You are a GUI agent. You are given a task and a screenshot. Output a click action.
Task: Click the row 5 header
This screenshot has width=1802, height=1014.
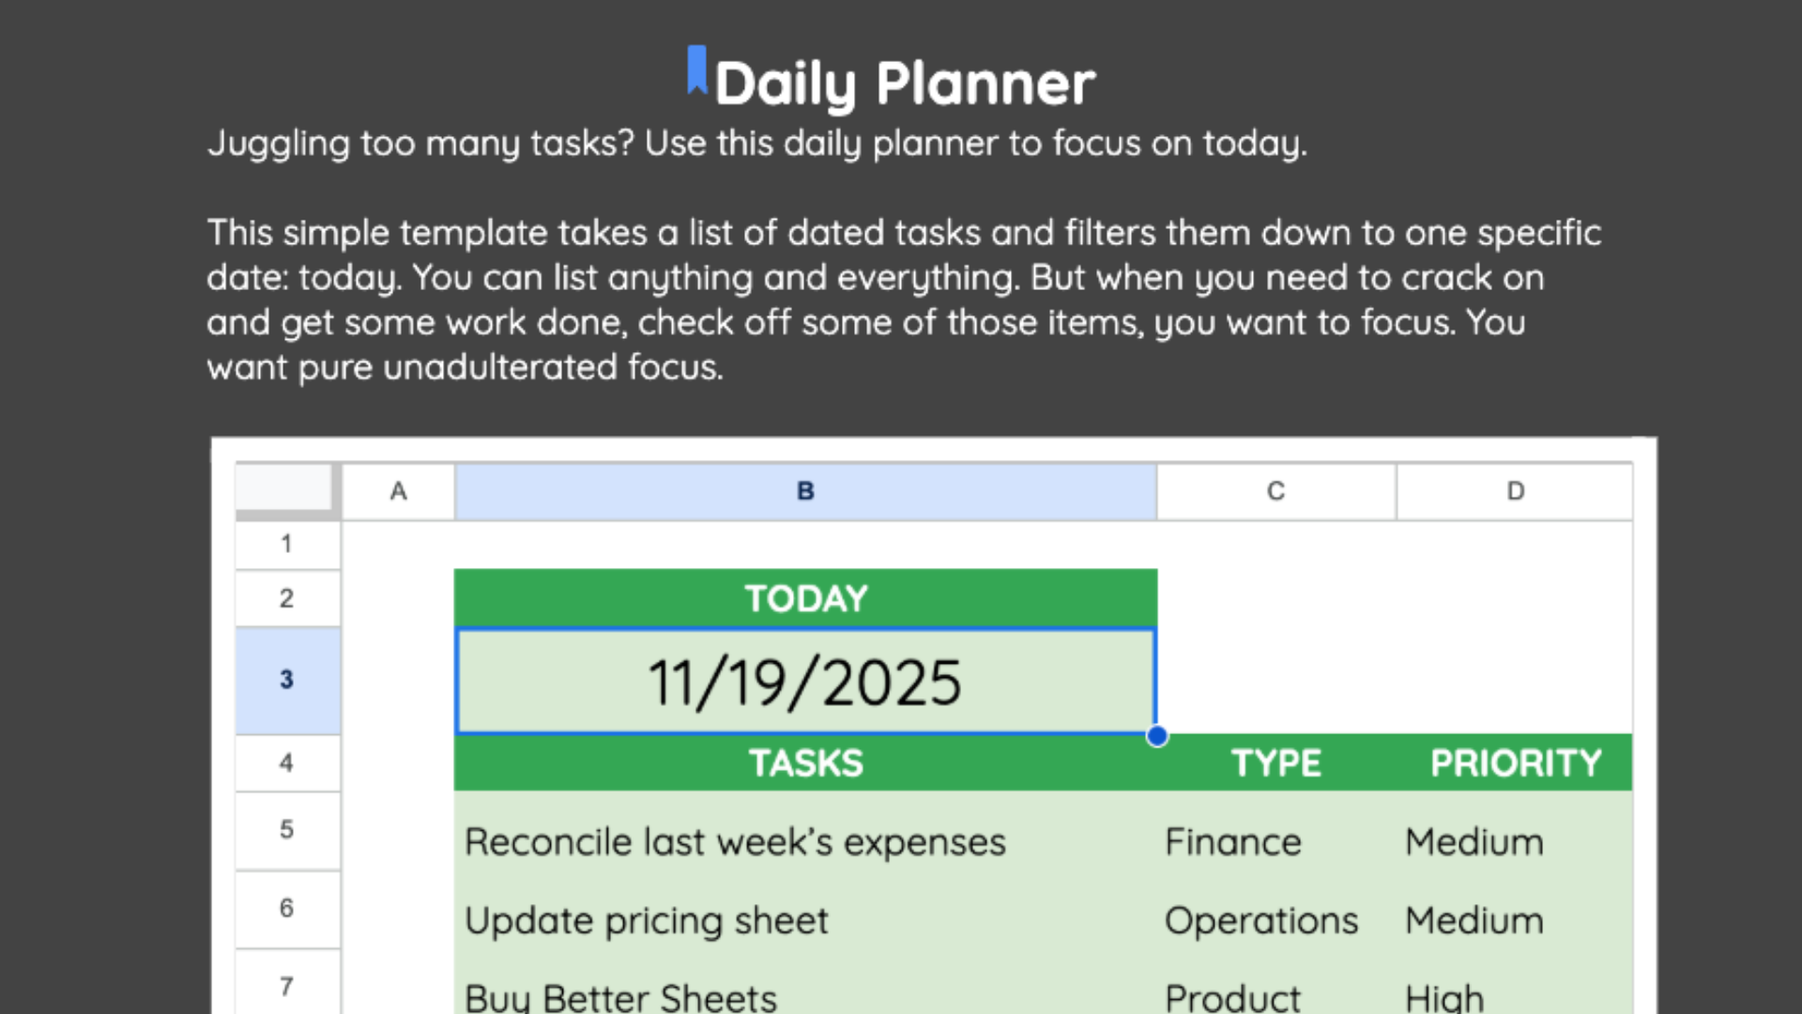pyautogui.click(x=286, y=830)
